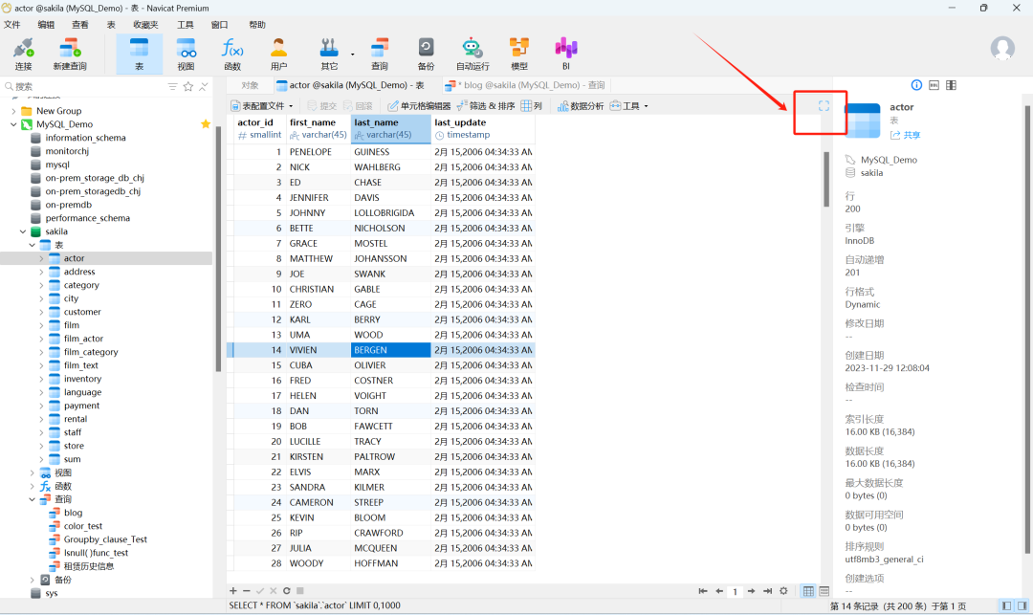The image size is (1033, 615).
Task: Click the last_name column header
Action: (390, 128)
